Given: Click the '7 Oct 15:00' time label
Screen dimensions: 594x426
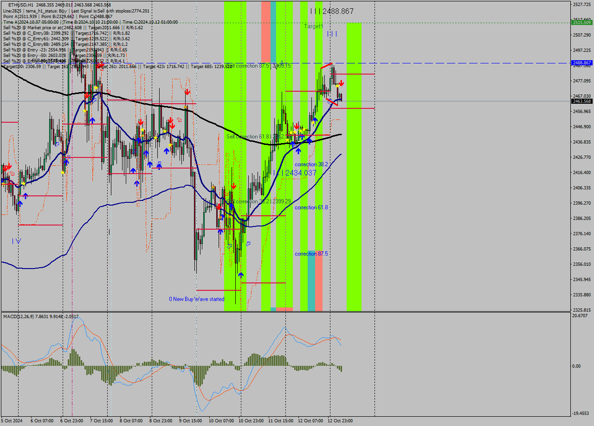Looking at the screenshot, I should [102, 421].
